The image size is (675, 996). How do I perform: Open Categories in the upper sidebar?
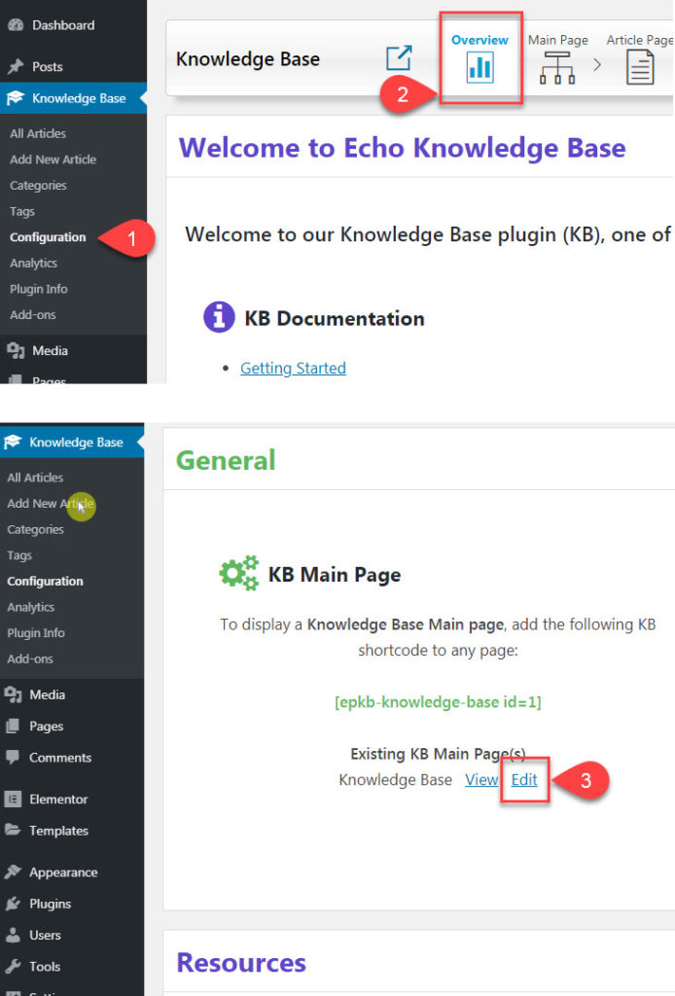38,186
